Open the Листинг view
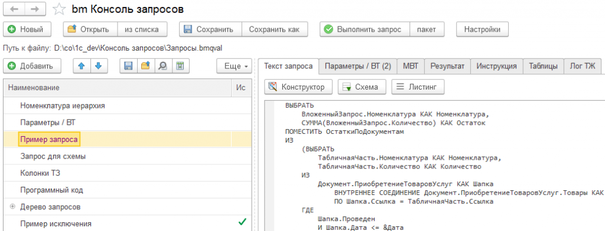 pos(418,87)
